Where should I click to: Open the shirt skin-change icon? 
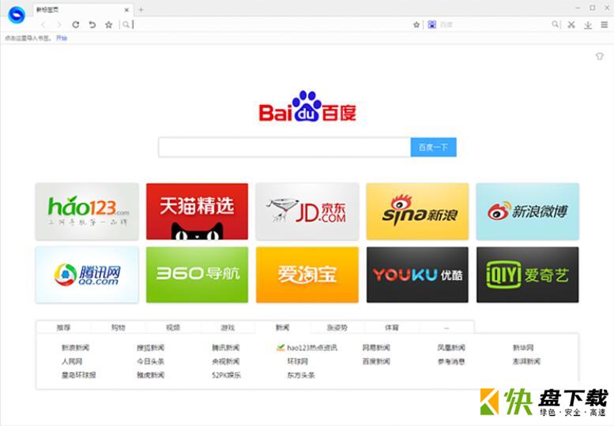click(x=600, y=56)
